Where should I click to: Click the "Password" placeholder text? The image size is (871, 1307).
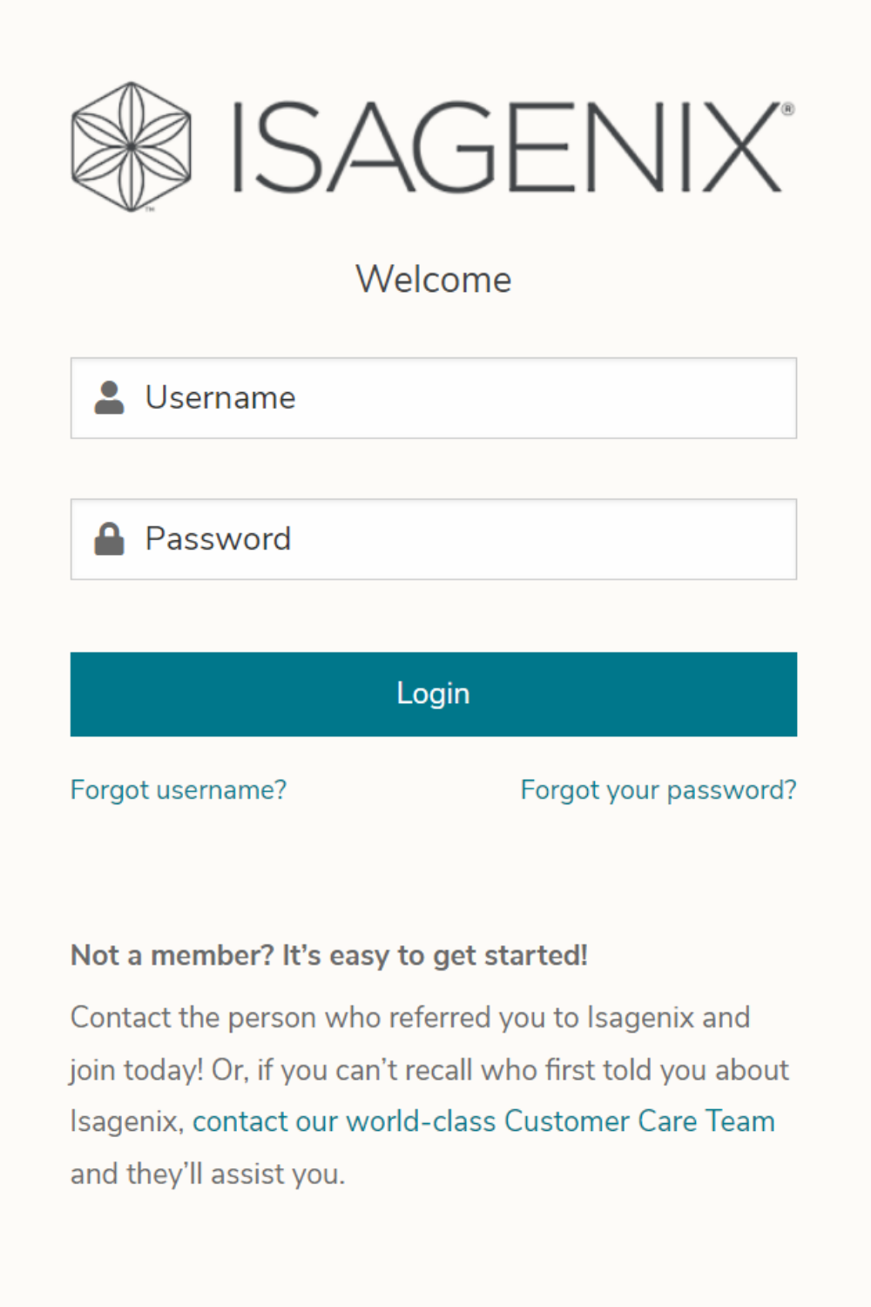(218, 538)
